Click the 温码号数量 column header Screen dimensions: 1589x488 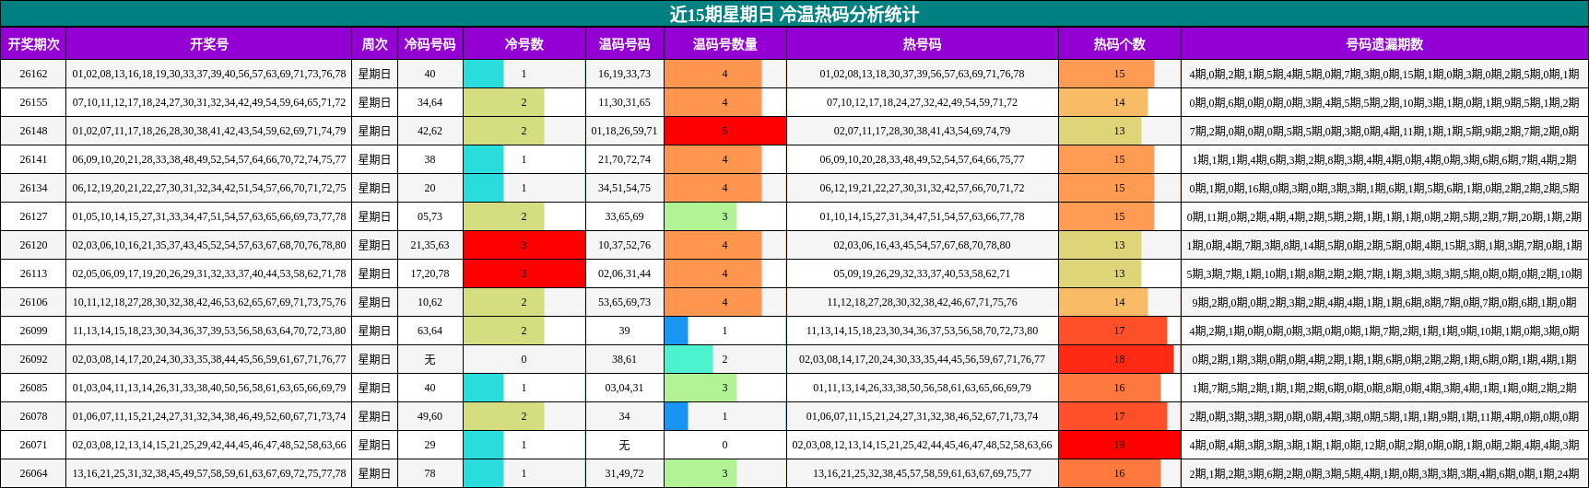tap(724, 44)
